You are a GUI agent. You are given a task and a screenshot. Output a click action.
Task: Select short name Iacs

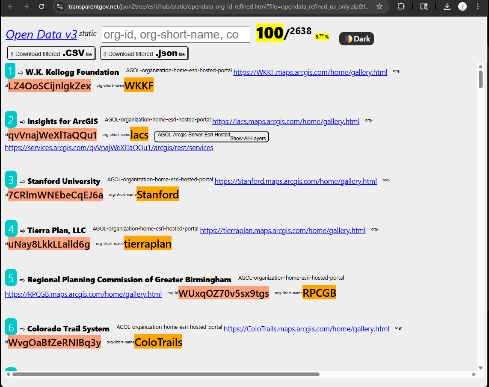point(139,135)
